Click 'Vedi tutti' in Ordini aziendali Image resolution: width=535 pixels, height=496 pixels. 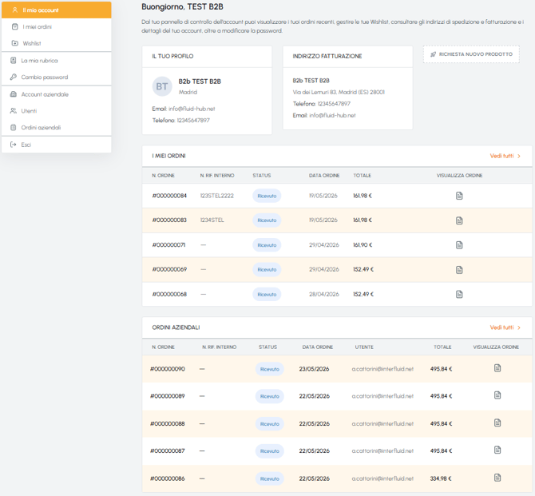(x=501, y=327)
